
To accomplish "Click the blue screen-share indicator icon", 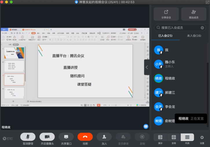I will coord(146,126).
